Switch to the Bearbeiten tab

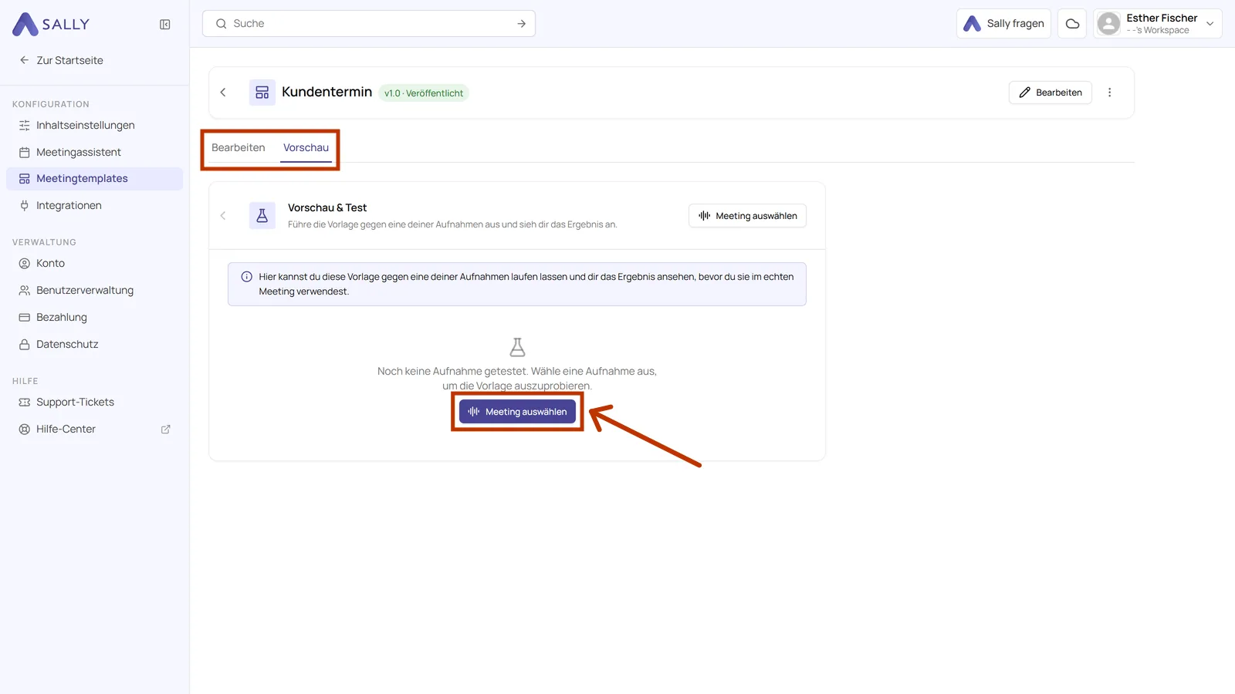239,147
